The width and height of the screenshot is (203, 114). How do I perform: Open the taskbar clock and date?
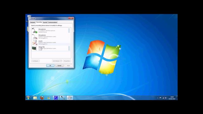point(172,98)
